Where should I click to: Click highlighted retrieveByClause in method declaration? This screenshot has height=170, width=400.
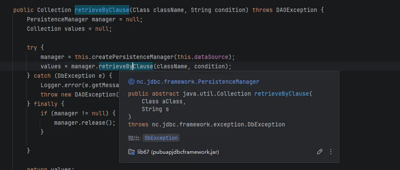(102, 10)
